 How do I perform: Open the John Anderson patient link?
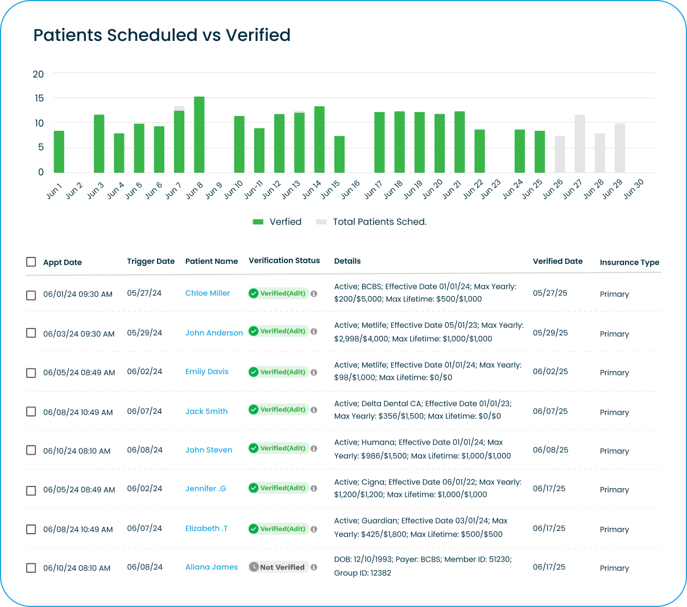214,332
